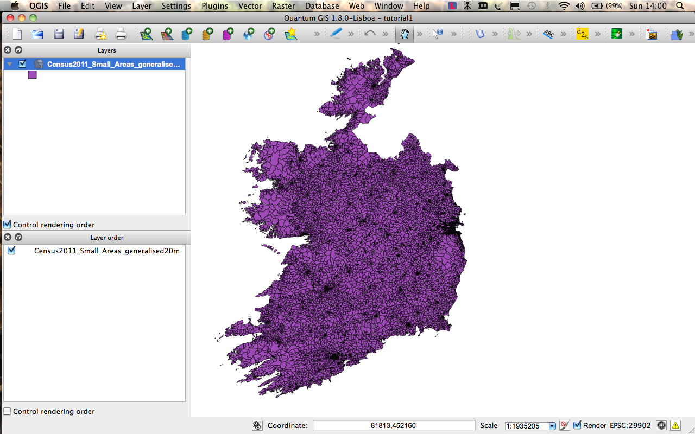Image resolution: width=695 pixels, height=434 pixels.
Task: Click the green database plug icon
Action: 616,34
